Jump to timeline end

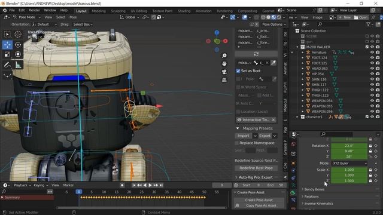click(x=161, y=185)
